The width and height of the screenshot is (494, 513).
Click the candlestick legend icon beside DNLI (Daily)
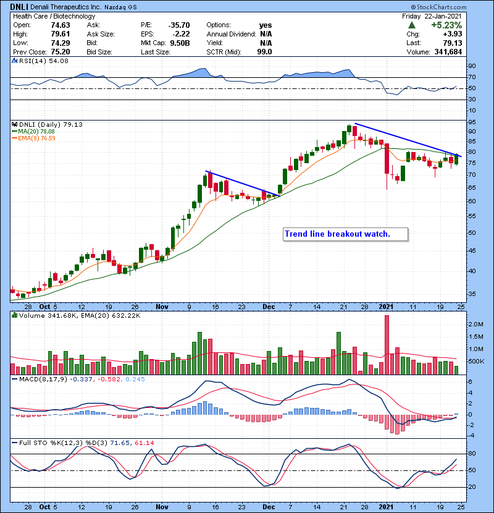click(14, 124)
